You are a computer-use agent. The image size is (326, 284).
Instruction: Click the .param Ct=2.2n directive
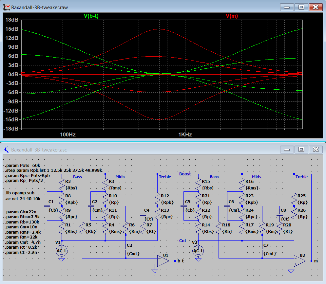pyautogui.click(x=21, y=253)
